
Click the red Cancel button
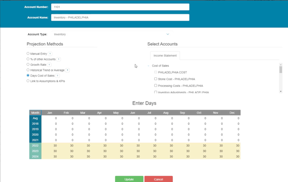pos(158,179)
